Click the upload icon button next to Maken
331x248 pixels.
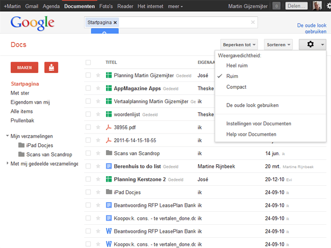(51, 68)
